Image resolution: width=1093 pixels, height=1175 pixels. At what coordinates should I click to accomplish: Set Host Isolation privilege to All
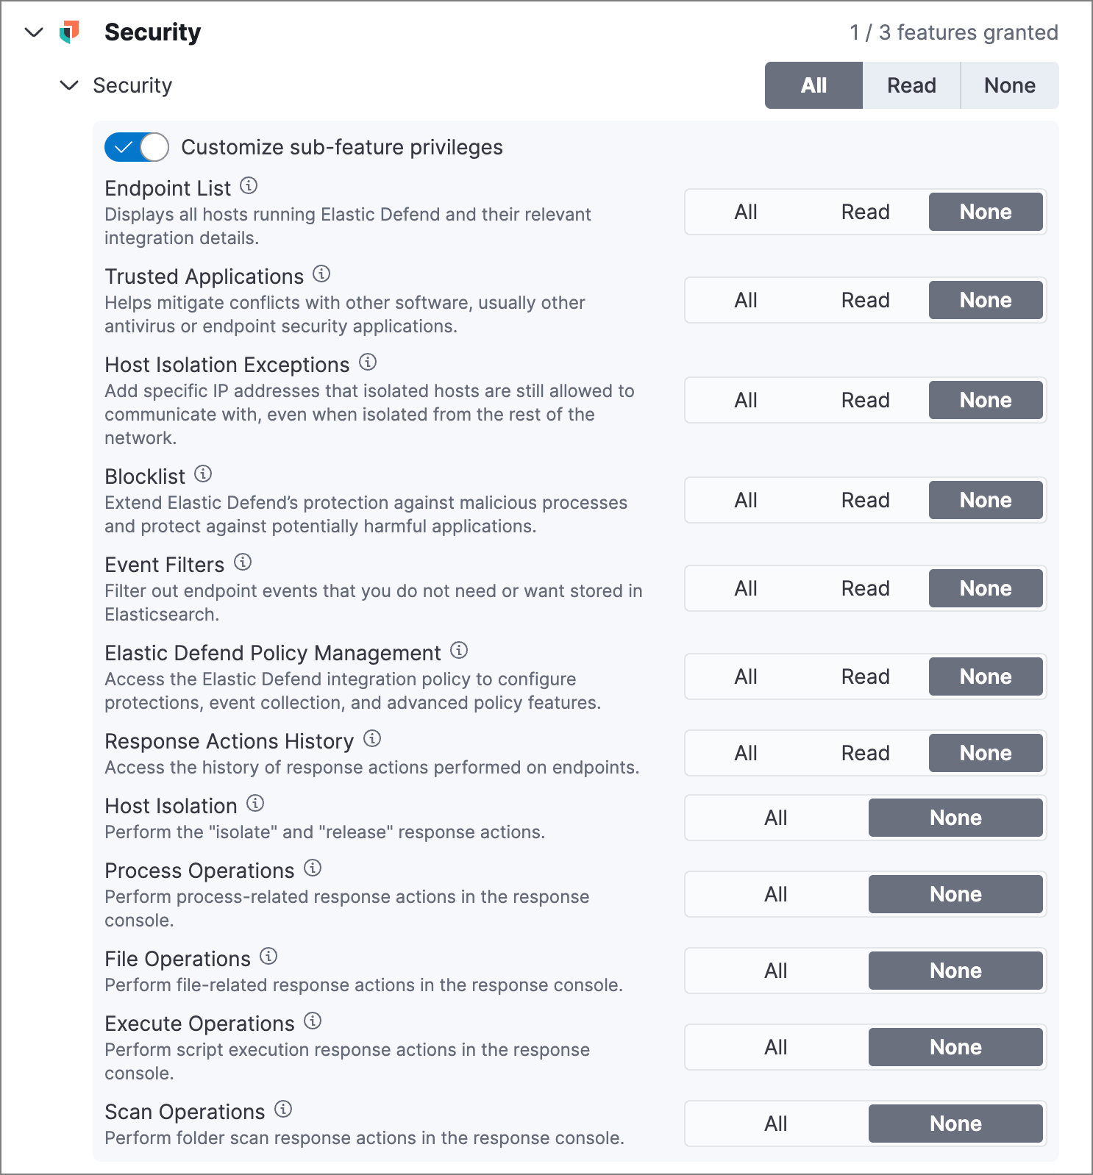[776, 817]
